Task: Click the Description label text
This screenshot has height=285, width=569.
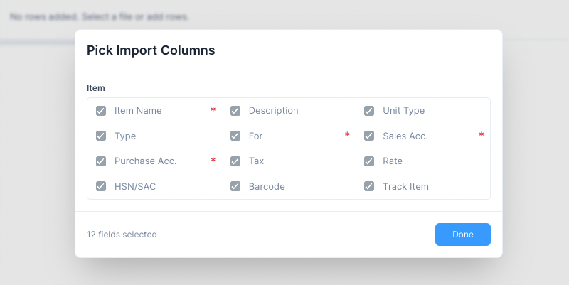Action: pyautogui.click(x=273, y=111)
